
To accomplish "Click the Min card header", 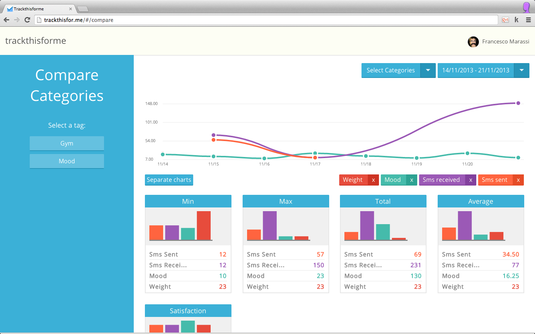I will [188, 201].
